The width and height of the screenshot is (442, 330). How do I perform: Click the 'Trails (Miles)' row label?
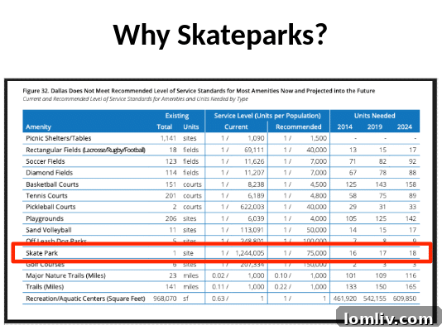click(45, 287)
